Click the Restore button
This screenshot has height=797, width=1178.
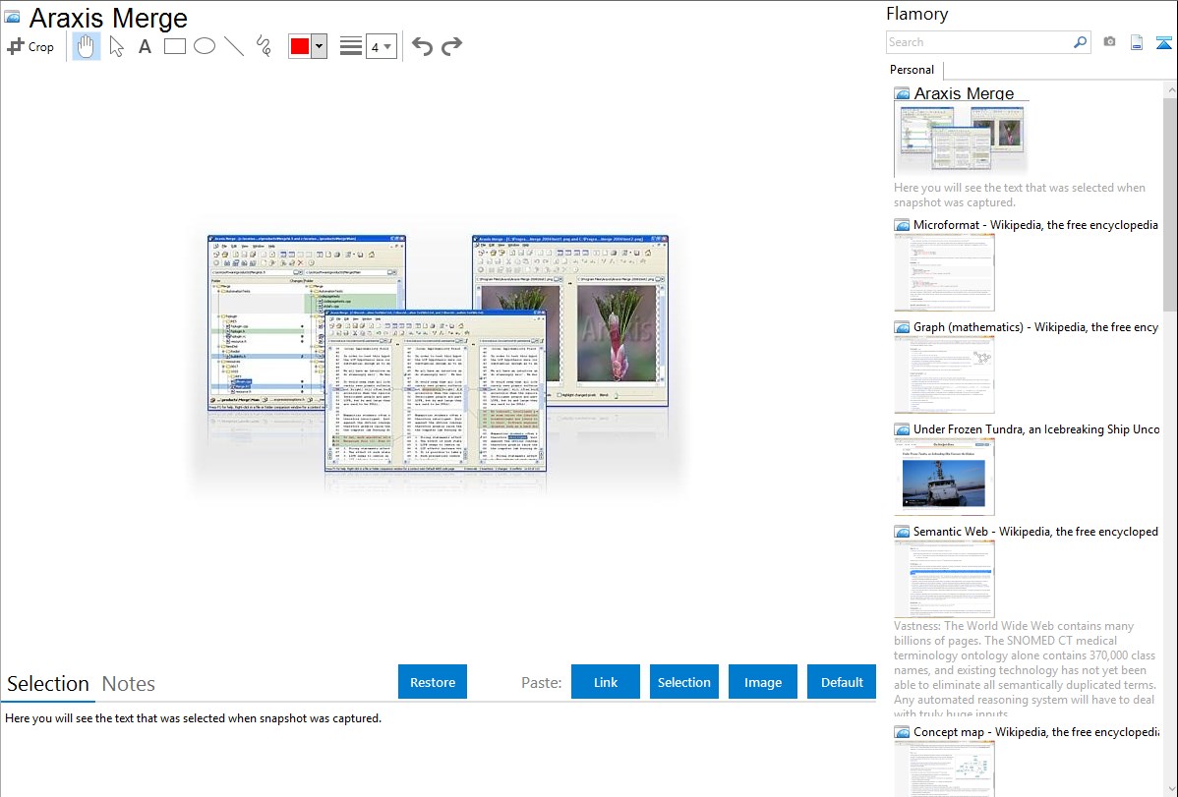tap(433, 682)
